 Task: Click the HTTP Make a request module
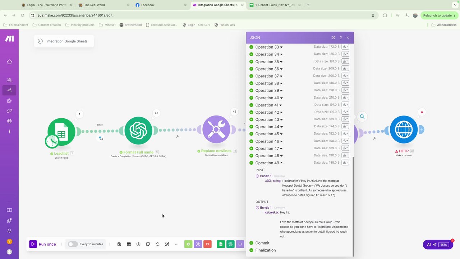[x=404, y=129]
